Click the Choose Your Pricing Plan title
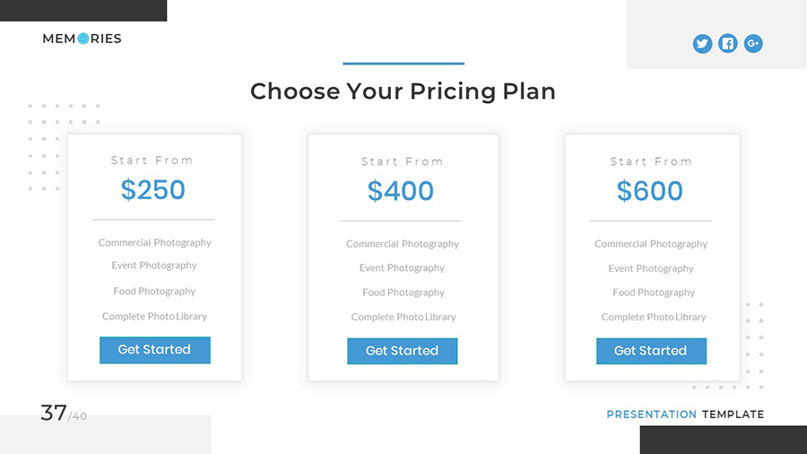Screen dimensions: 807x454 pos(403,92)
